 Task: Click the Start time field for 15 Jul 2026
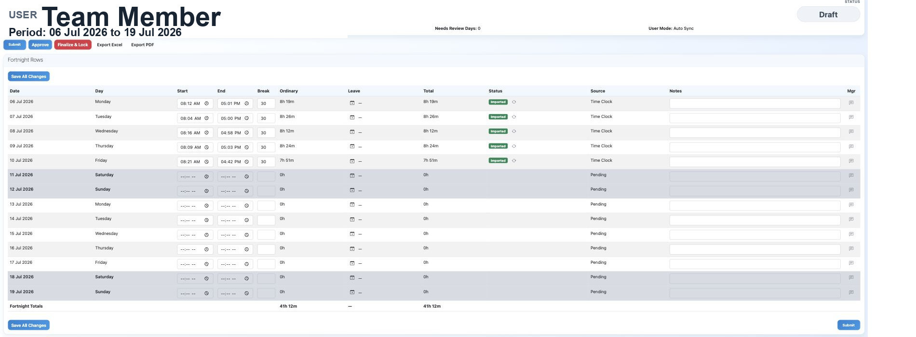point(195,235)
